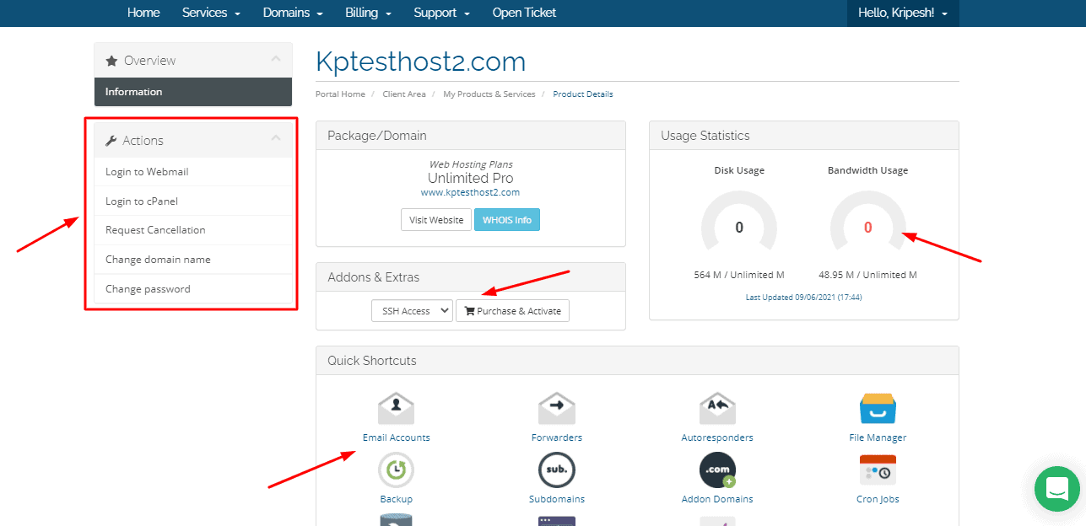Open the Autoresponders icon
The height and width of the screenshot is (526, 1086).
coord(717,409)
